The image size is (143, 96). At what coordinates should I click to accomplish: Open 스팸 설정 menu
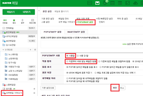pyautogui.click(x=45, y=22)
